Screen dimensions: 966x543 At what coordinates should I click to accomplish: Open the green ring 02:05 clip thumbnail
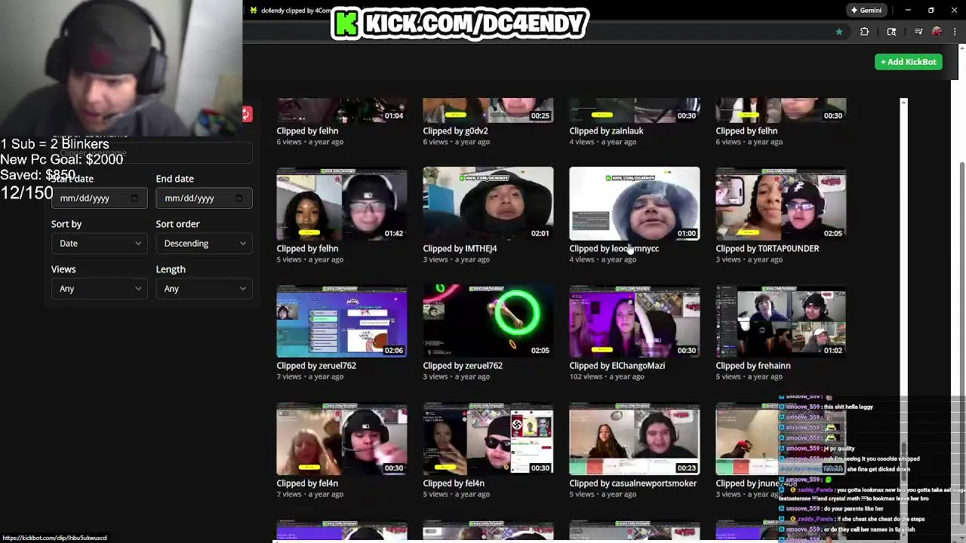click(488, 321)
